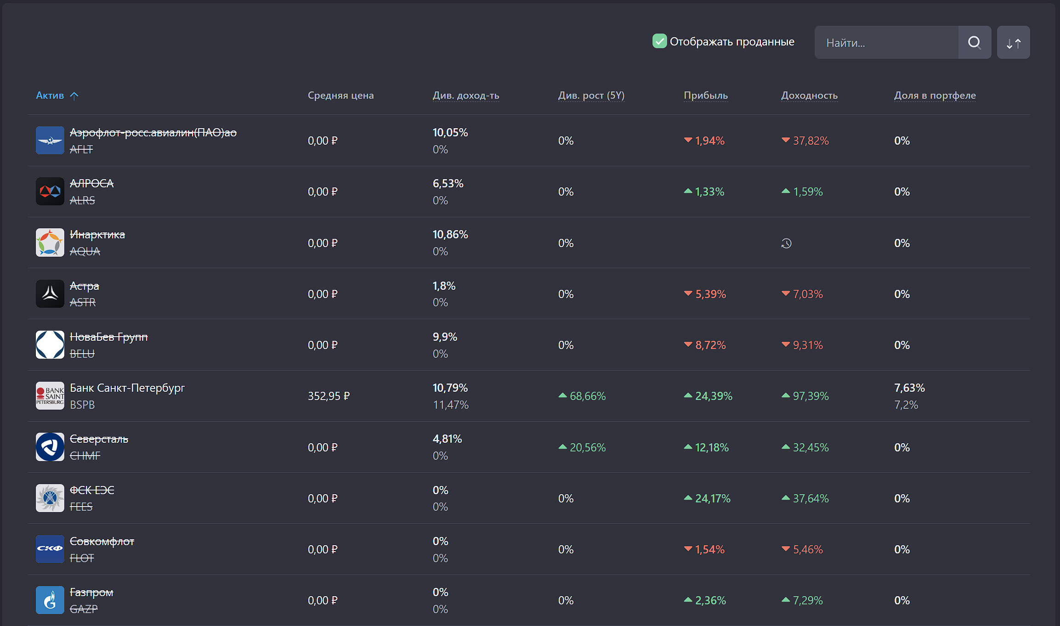
Task: Click the ALROSA ALRS logo icon
Action: pyautogui.click(x=50, y=192)
